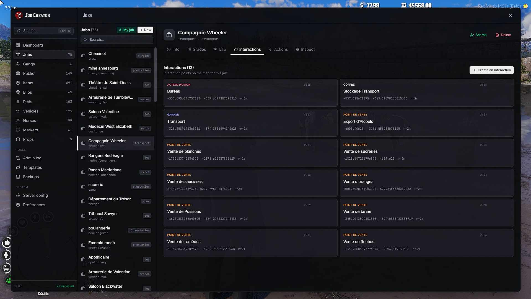Click the magnifier icon in jobs search

tap(85, 40)
